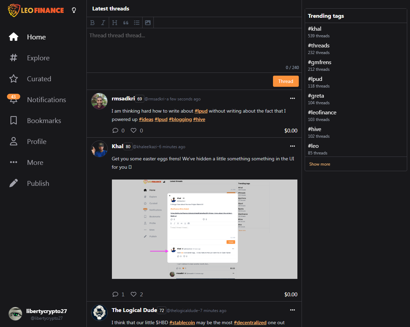Insert bullet list with list icon
Viewport: 410px width, 327px height.
point(137,23)
